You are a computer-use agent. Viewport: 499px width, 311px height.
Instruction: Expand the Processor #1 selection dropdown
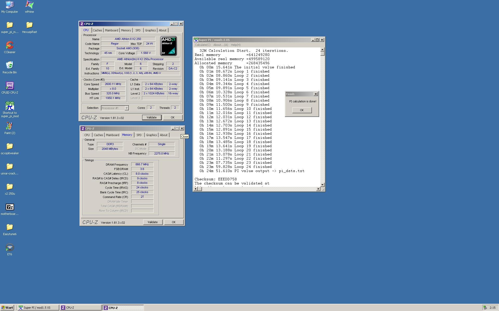(127, 108)
